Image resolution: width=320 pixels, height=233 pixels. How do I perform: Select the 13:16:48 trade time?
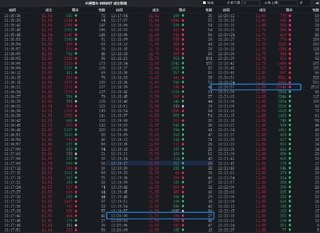(x=13, y=130)
